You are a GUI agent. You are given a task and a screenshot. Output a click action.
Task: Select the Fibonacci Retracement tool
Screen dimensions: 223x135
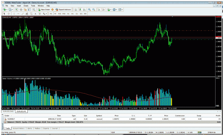[31, 14]
